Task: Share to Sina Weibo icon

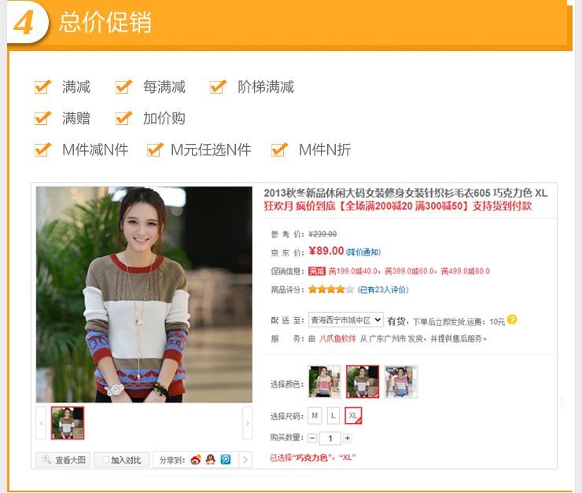Action: 196,460
